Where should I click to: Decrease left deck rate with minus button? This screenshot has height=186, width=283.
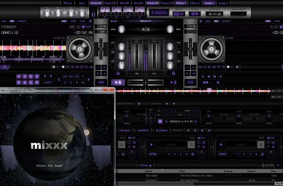click(x=98, y=68)
